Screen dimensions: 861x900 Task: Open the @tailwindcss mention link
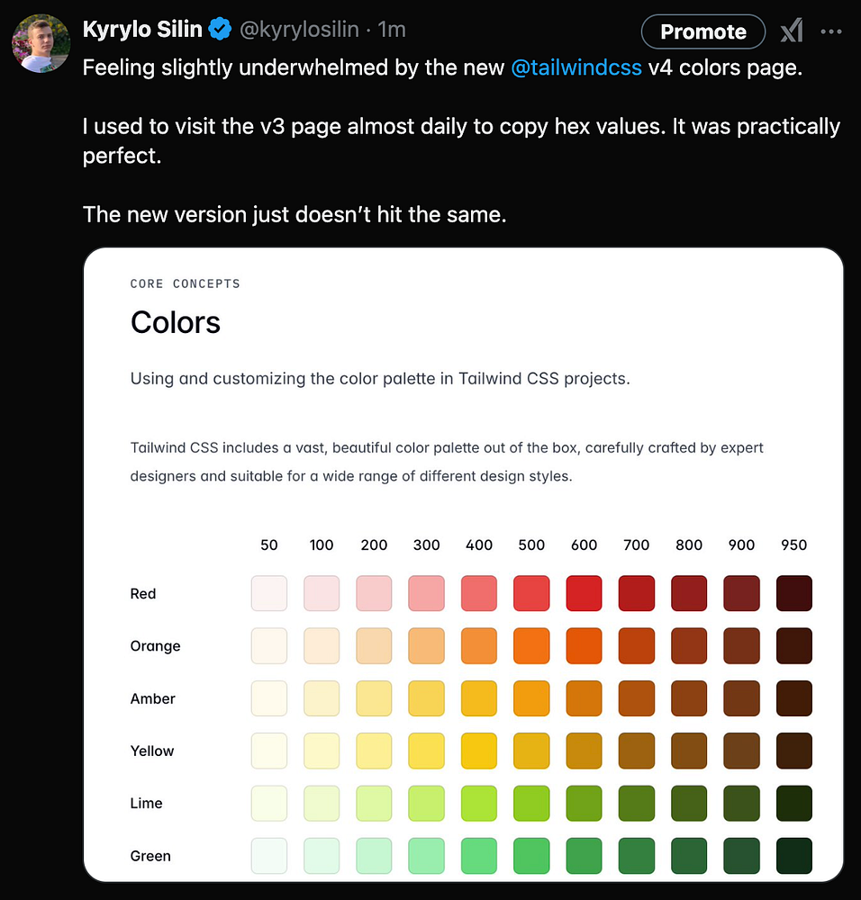coord(576,68)
